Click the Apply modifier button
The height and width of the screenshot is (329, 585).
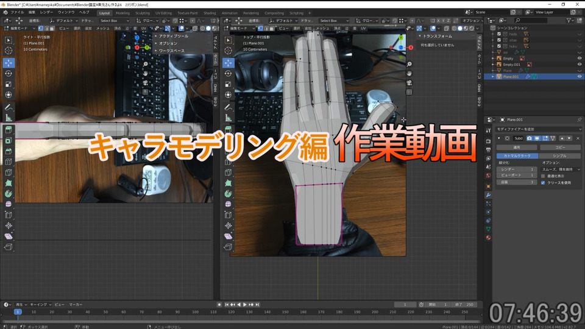coord(516,147)
